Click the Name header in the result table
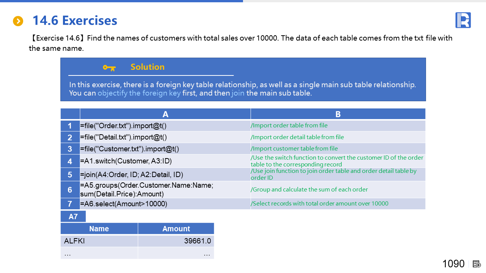The width and height of the screenshot is (486, 273). pyautogui.click(x=99, y=229)
